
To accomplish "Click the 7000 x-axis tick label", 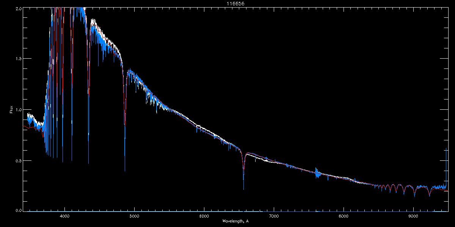I will (274, 216).
